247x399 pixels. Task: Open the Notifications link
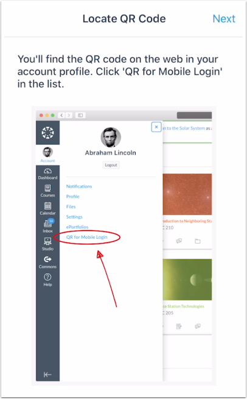click(x=79, y=186)
